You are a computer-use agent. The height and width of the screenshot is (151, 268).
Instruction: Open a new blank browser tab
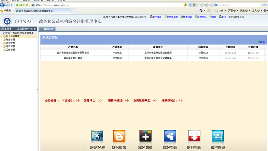(x=73, y=11)
